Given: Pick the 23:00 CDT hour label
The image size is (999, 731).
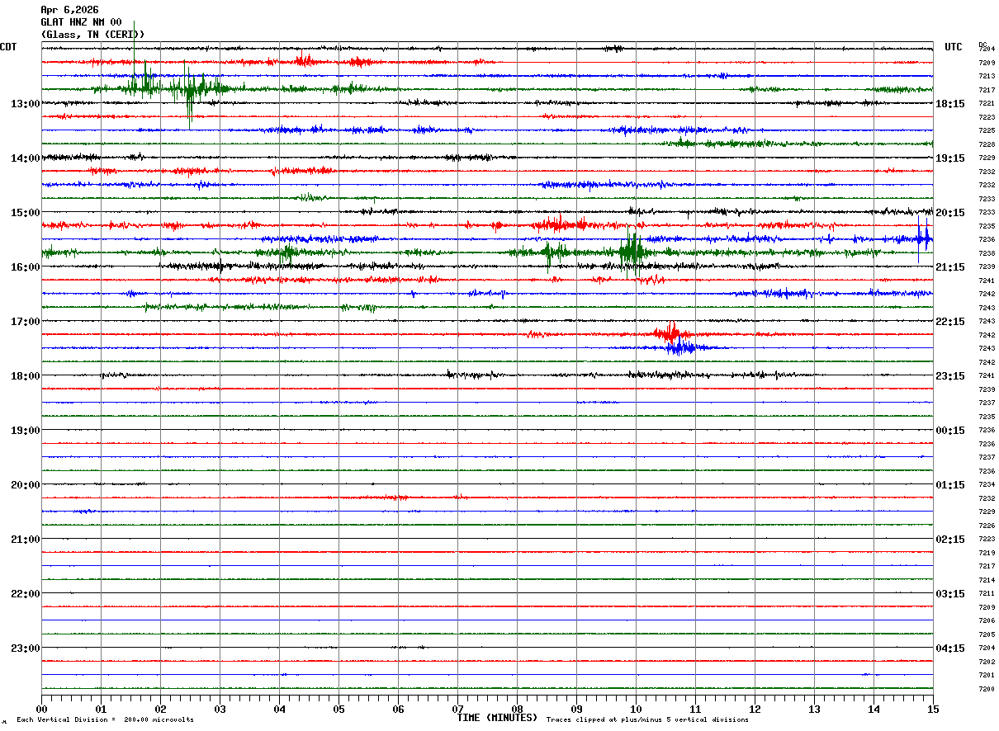Looking at the screenshot, I should click(25, 648).
